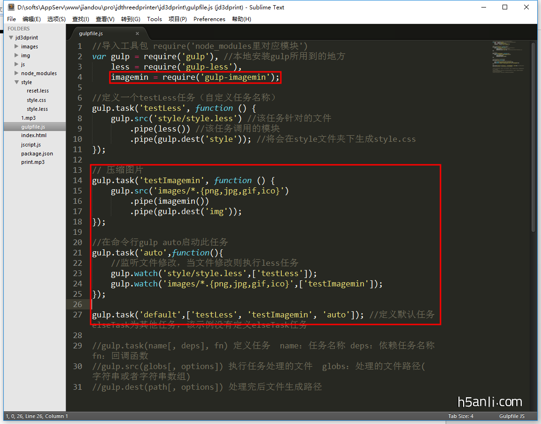Click .pipe(imagemin()) on line 16
Viewport: 541px width, 424px height.
[170, 201]
